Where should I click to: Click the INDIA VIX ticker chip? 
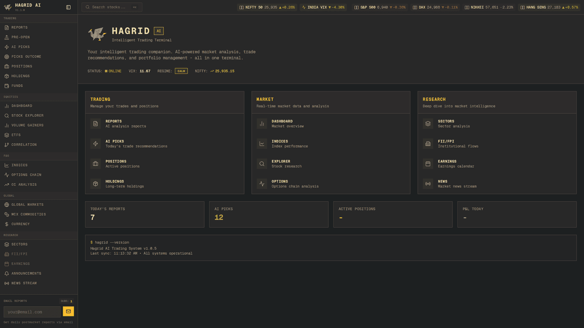[x=323, y=7]
